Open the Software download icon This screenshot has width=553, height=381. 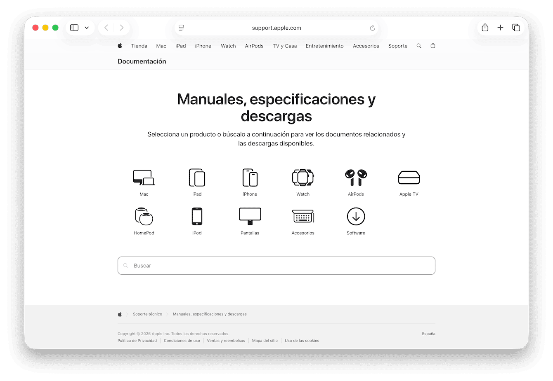tap(356, 216)
